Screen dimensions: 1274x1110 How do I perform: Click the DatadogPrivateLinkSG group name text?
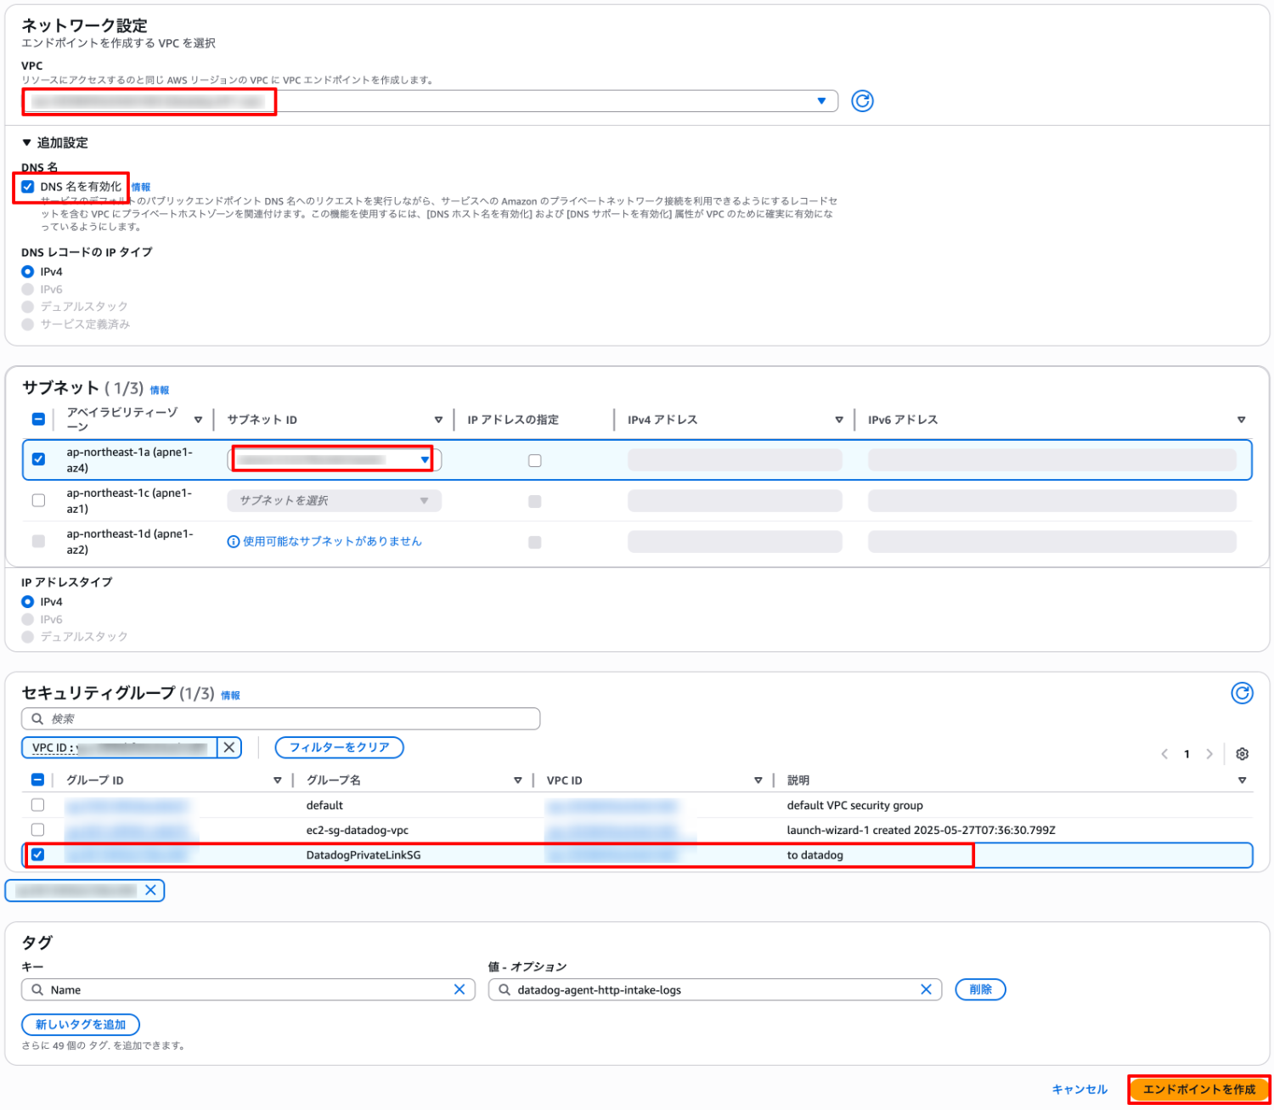tap(364, 854)
